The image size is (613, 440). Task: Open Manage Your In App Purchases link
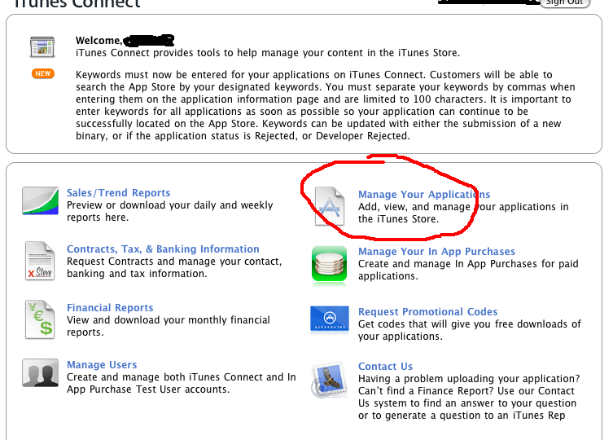(436, 252)
